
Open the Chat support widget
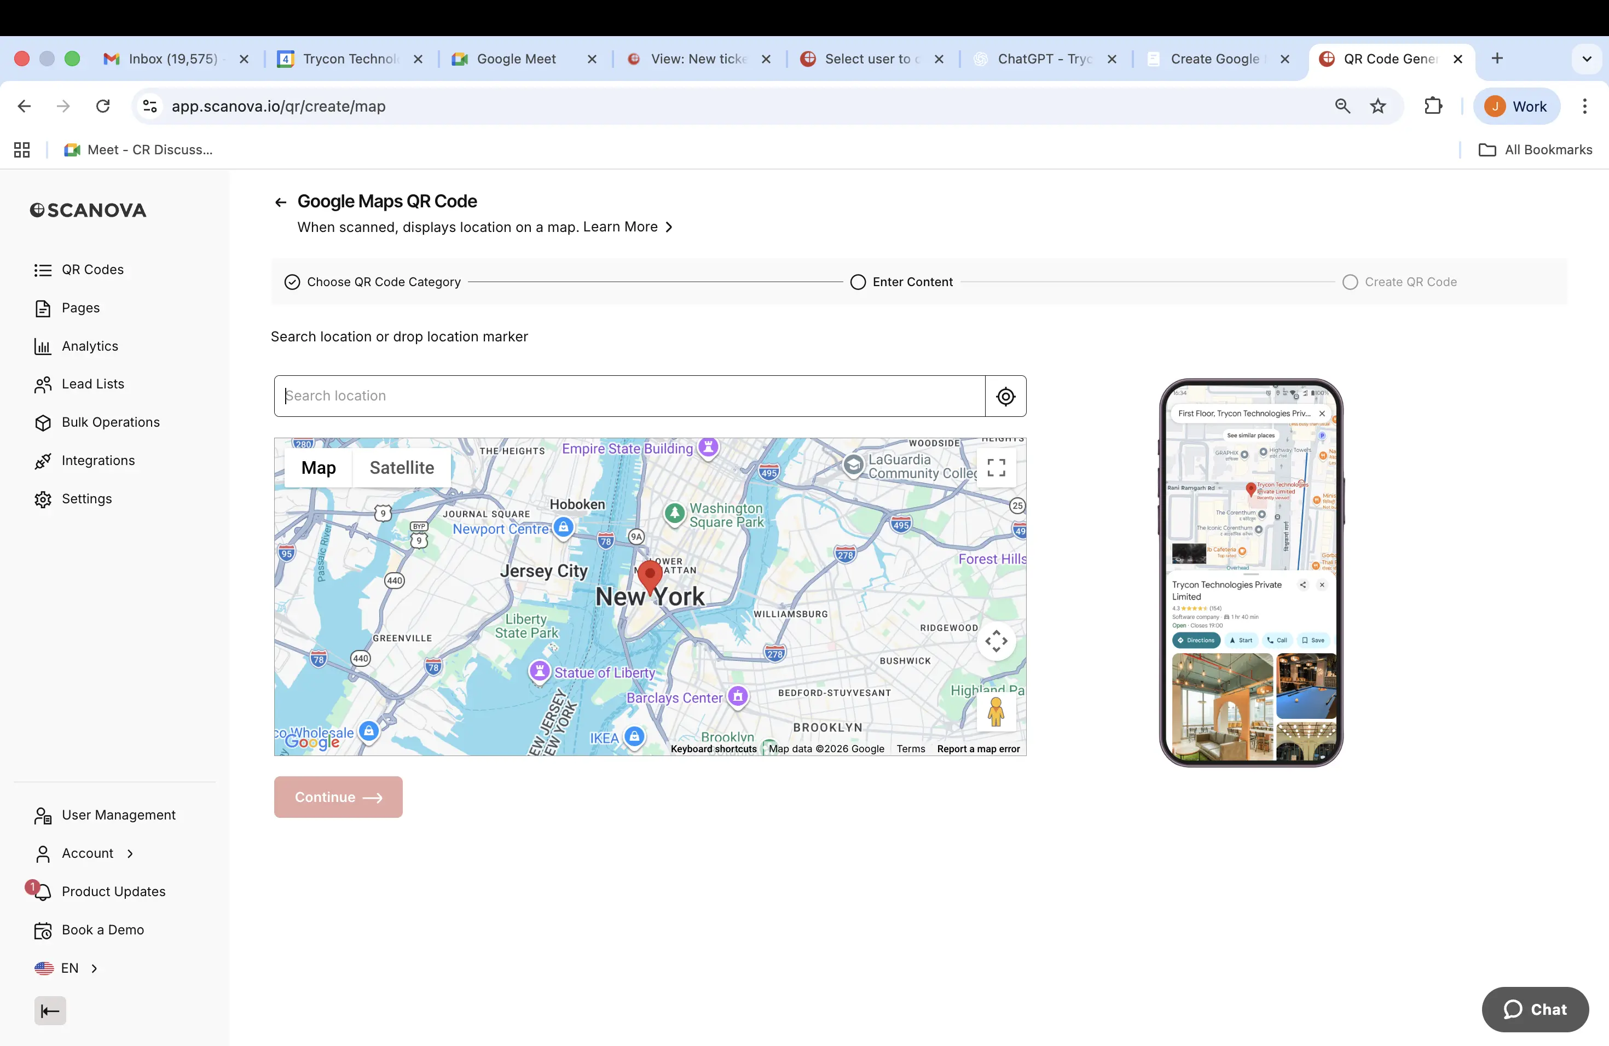point(1535,1009)
